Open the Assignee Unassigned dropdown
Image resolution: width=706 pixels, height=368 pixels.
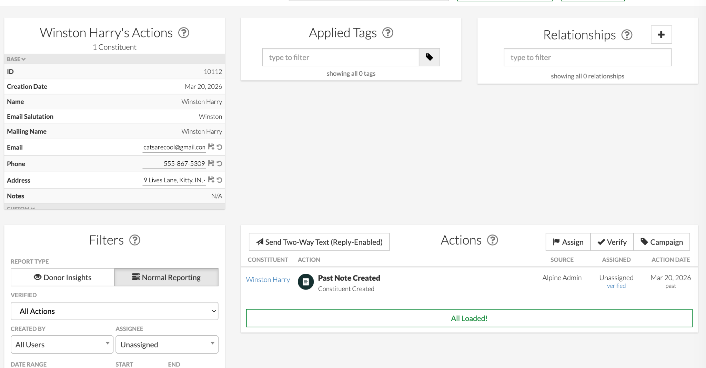pyautogui.click(x=167, y=345)
